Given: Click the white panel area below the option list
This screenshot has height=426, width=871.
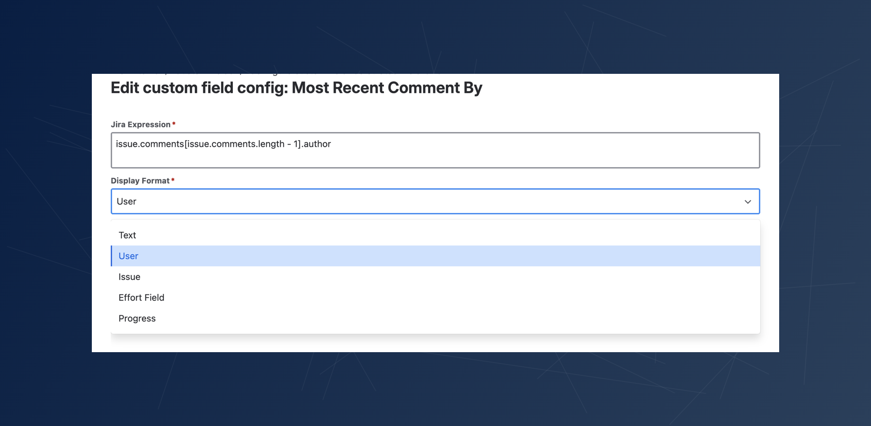Looking at the screenshot, I should tap(435, 343).
